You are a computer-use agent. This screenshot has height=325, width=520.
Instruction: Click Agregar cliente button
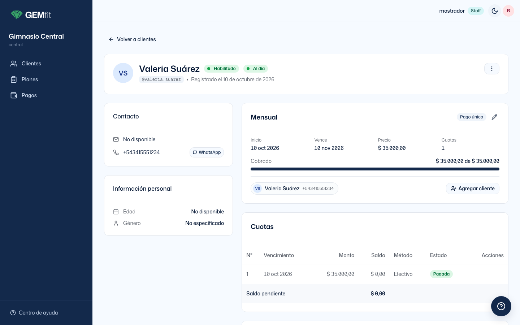click(473, 188)
